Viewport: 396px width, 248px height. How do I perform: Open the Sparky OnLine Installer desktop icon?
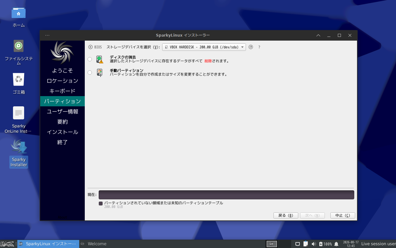pos(19,119)
